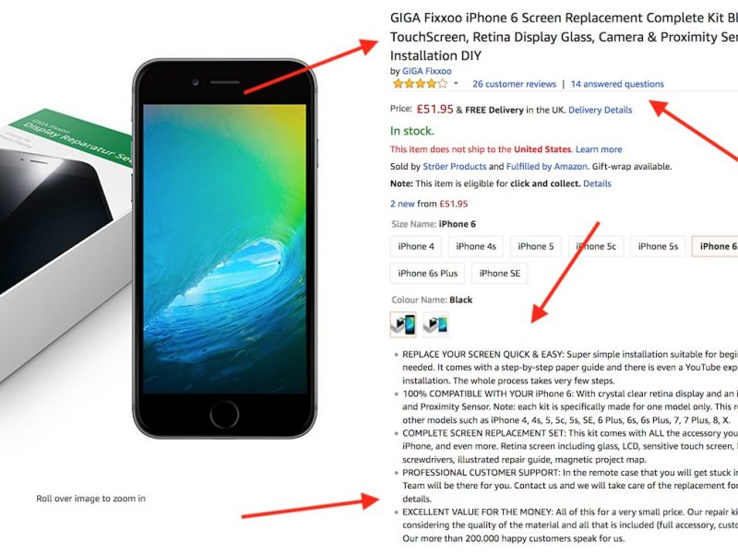Image resolution: width=738 pixels, height=553 pixels.
Task: View 2 new offers link
Action: [402, 204]
